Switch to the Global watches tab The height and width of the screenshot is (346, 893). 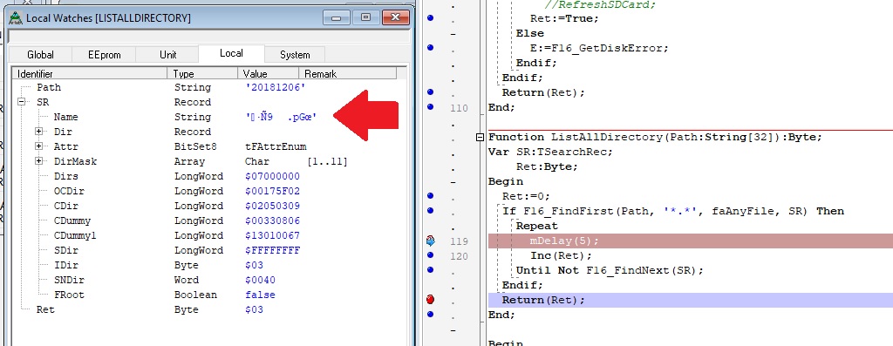pos(40,55)
